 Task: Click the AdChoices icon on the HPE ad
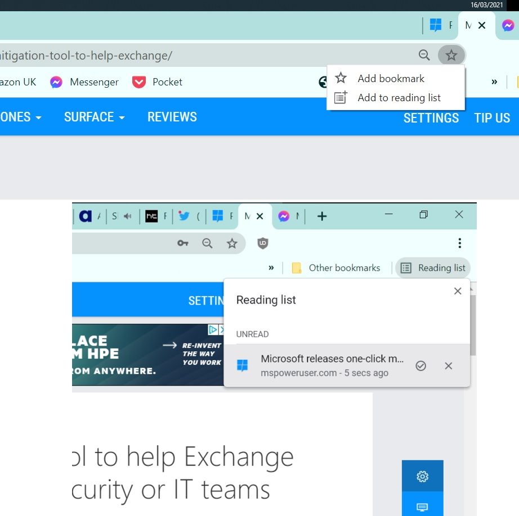pos(213,329)
